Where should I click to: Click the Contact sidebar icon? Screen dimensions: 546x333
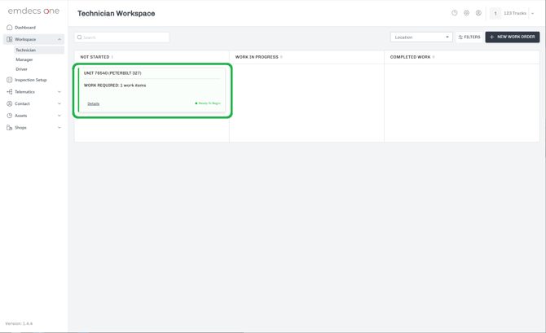pyautogui.click(x=10, y=103)
